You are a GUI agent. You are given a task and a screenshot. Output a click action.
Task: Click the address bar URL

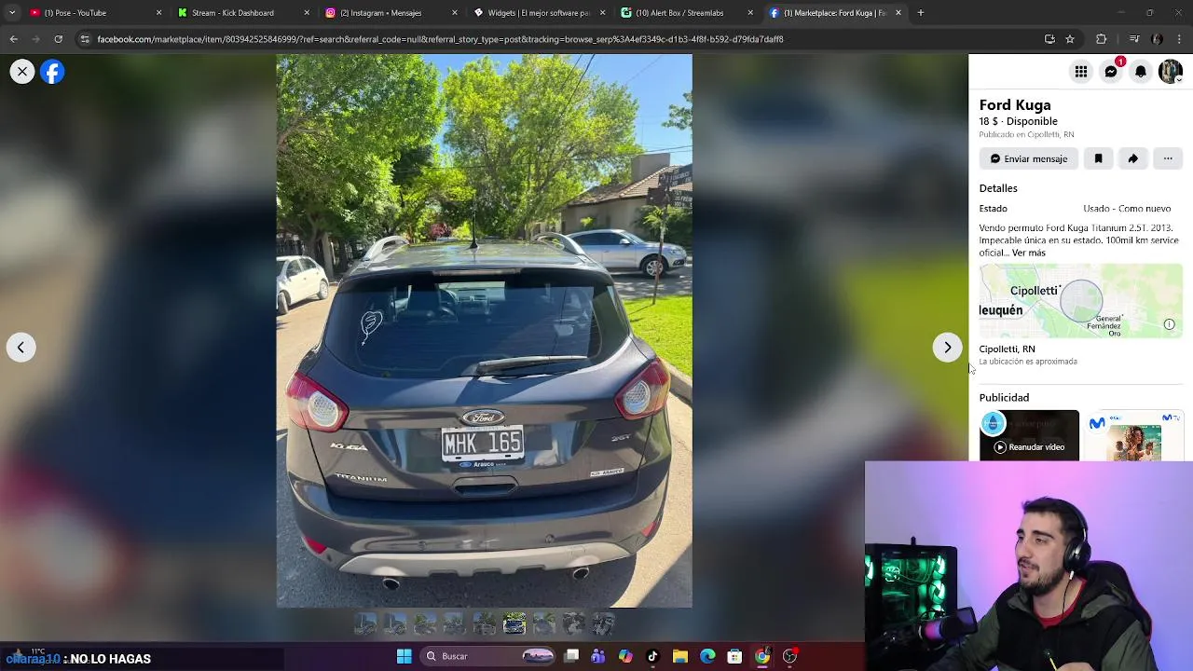pos(440,39)
